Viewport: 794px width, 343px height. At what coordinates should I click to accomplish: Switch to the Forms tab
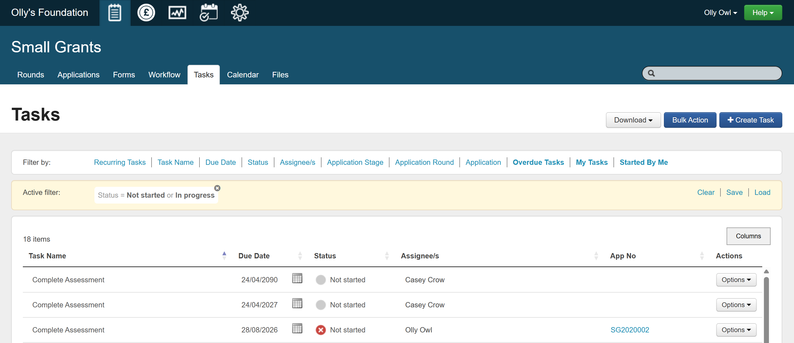point(124,75)
